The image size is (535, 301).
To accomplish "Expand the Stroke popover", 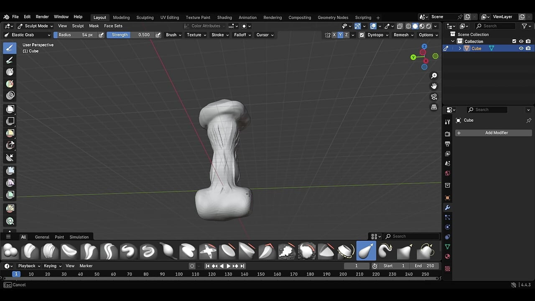I will [x=220, y=35].
